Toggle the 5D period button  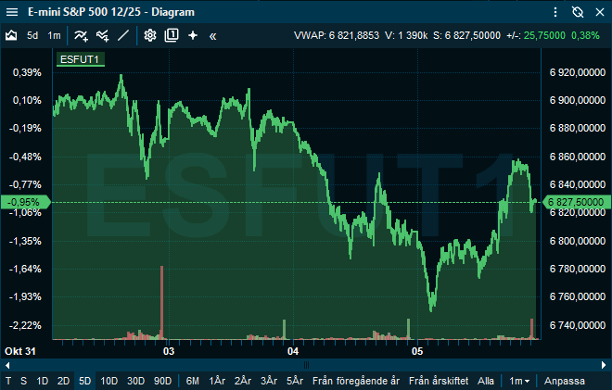pos(84,381)
